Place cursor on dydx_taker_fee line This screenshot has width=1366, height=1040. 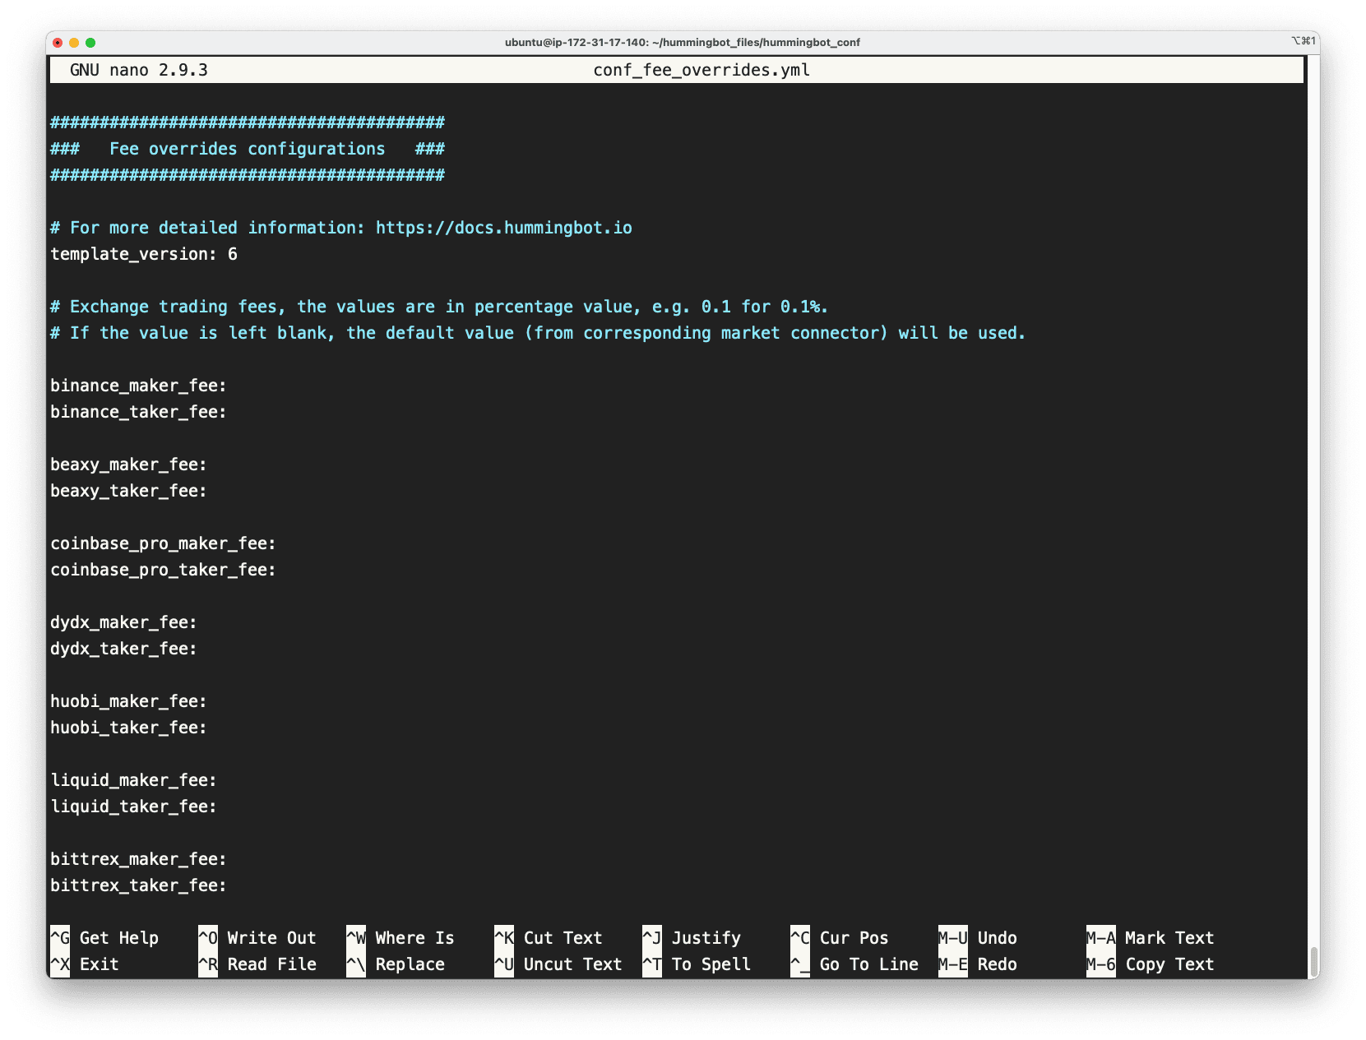click(123, 649)
